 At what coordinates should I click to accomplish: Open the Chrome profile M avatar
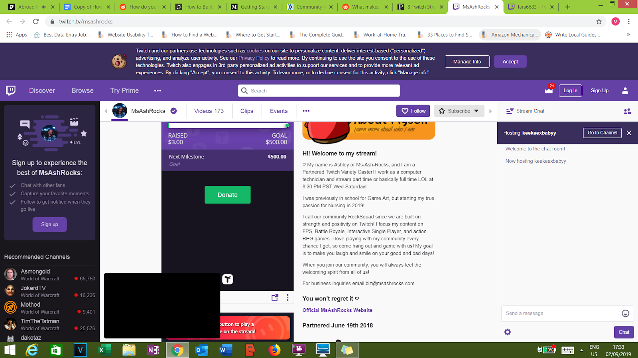(616, 21)
